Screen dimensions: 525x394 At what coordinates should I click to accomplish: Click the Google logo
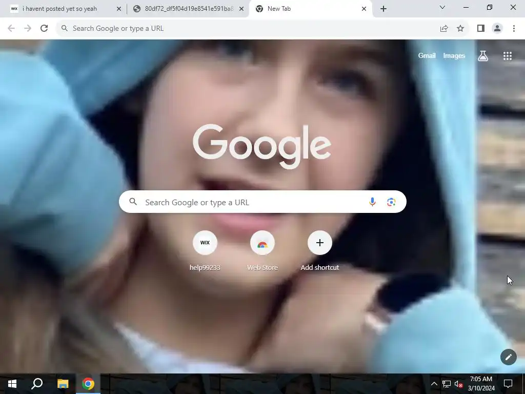pyautogui.click(x=262, y=146)
